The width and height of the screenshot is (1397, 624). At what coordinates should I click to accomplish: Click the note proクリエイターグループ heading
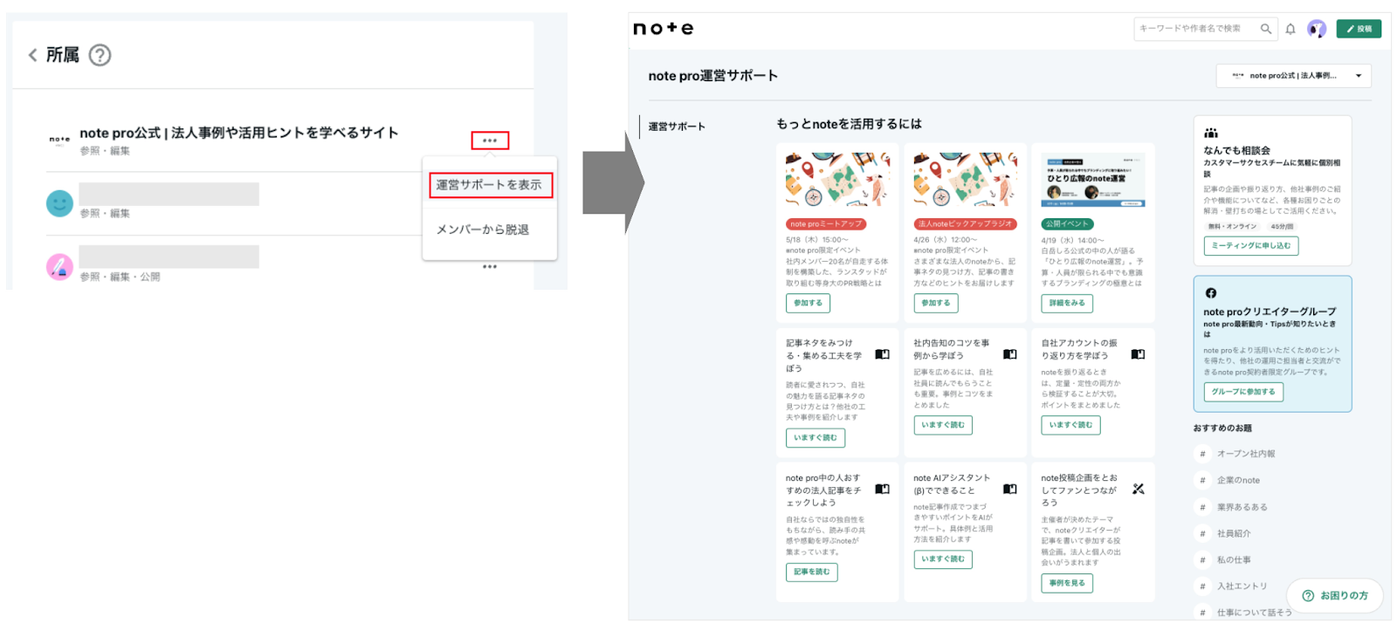pyautogui.click(x=1270, y=312)
